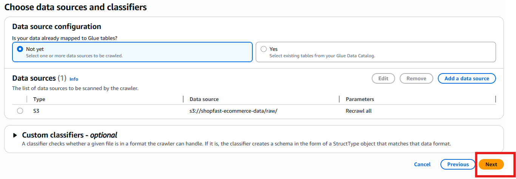Viewport: 516px width, 179px height.
Task: Click the Remove data source button
Action: pyautogui.click(x=416, y=78)
